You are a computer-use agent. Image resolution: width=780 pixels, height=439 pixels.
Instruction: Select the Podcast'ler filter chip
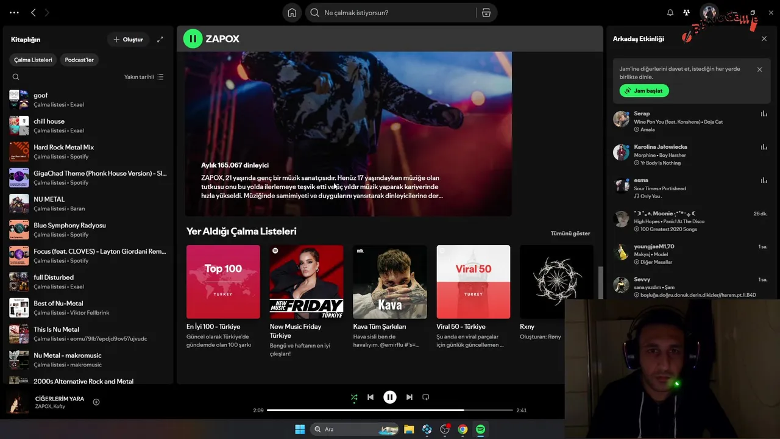[x=79, y=60]
